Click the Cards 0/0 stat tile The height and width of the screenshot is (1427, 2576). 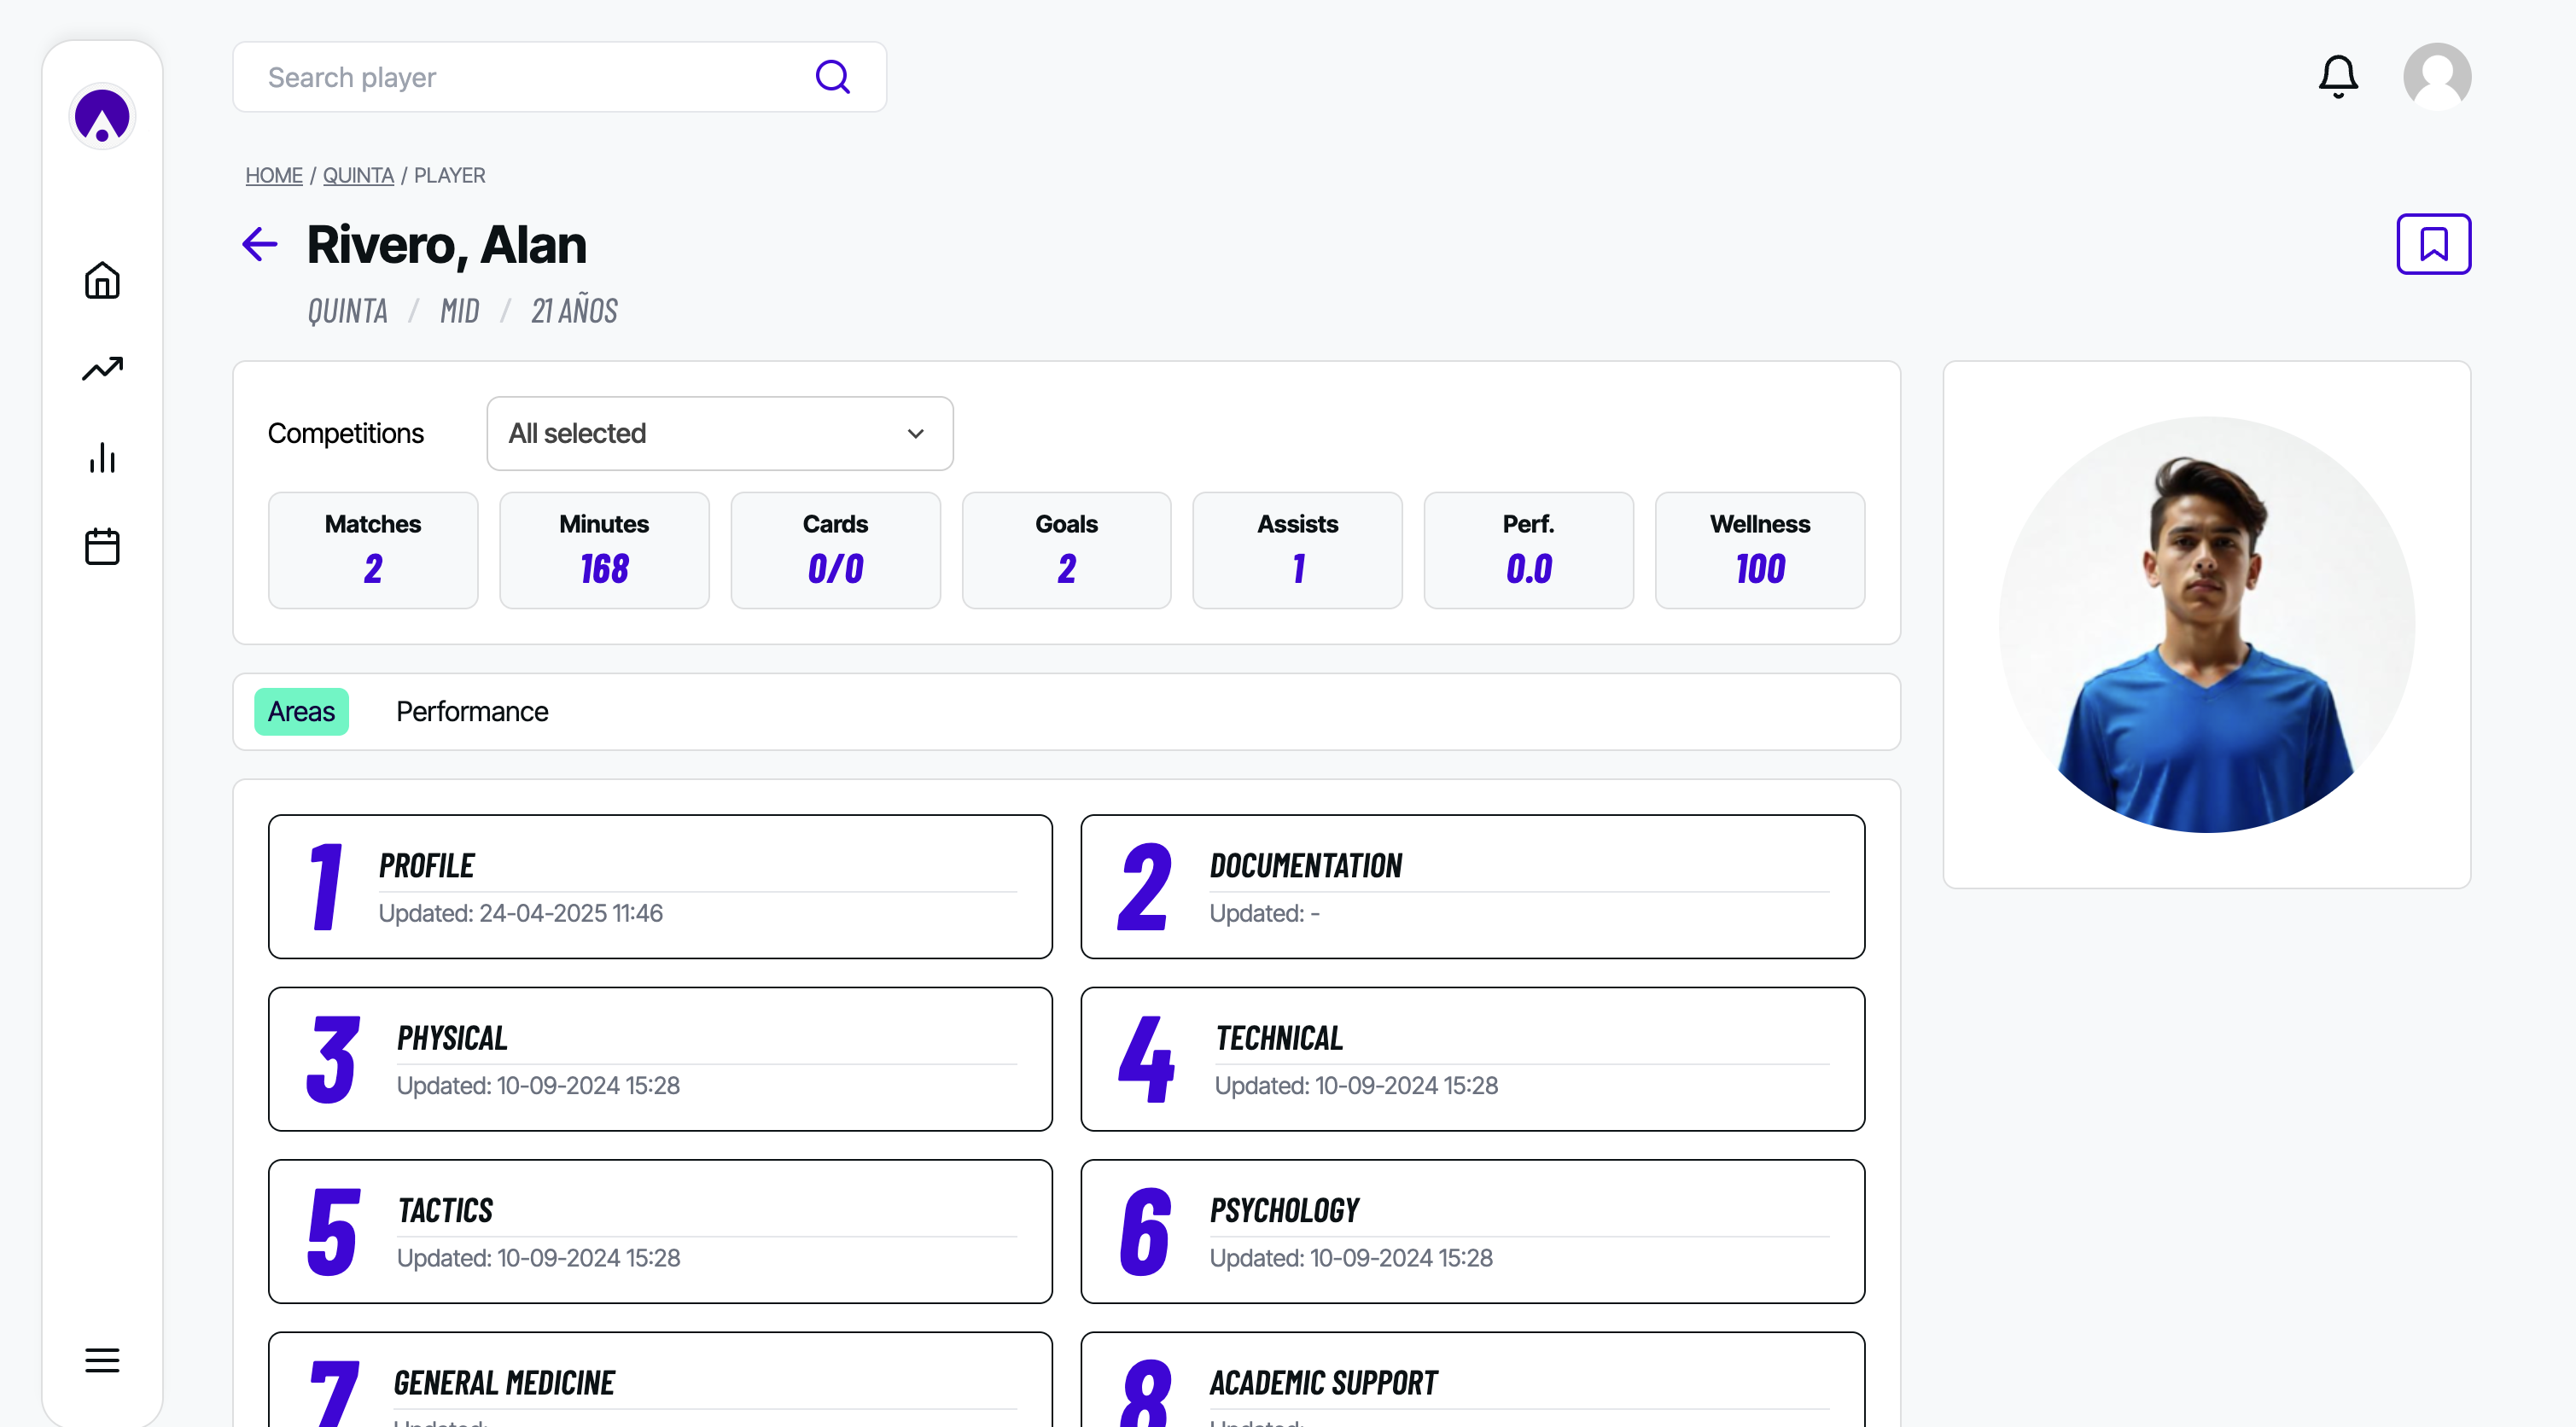click(x=835, y=550)
